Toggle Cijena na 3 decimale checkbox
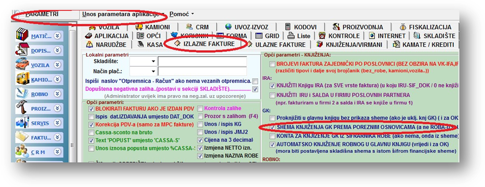 tap(200, 140)
